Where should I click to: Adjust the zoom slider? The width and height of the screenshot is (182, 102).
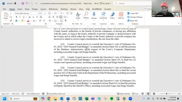pos(166,94)
